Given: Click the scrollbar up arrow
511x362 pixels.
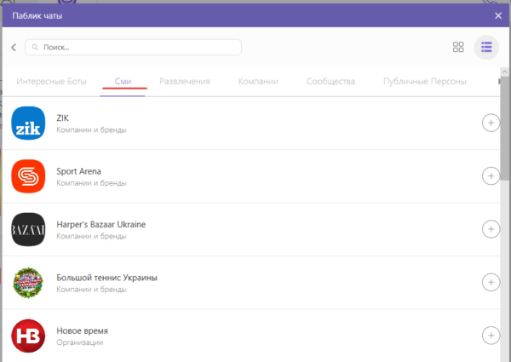Looking at the screenshot, I should [x=505, y=72].
